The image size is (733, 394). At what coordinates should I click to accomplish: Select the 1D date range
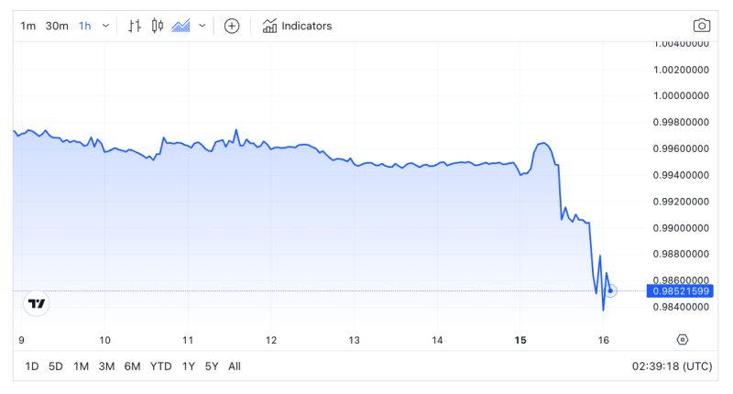click(31, 367)
